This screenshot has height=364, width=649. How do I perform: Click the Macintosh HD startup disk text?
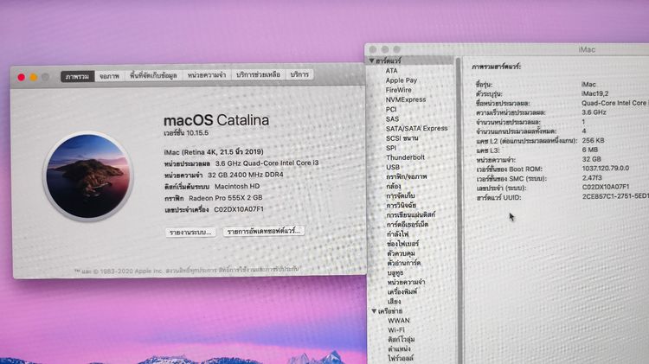tap(237, 186)
